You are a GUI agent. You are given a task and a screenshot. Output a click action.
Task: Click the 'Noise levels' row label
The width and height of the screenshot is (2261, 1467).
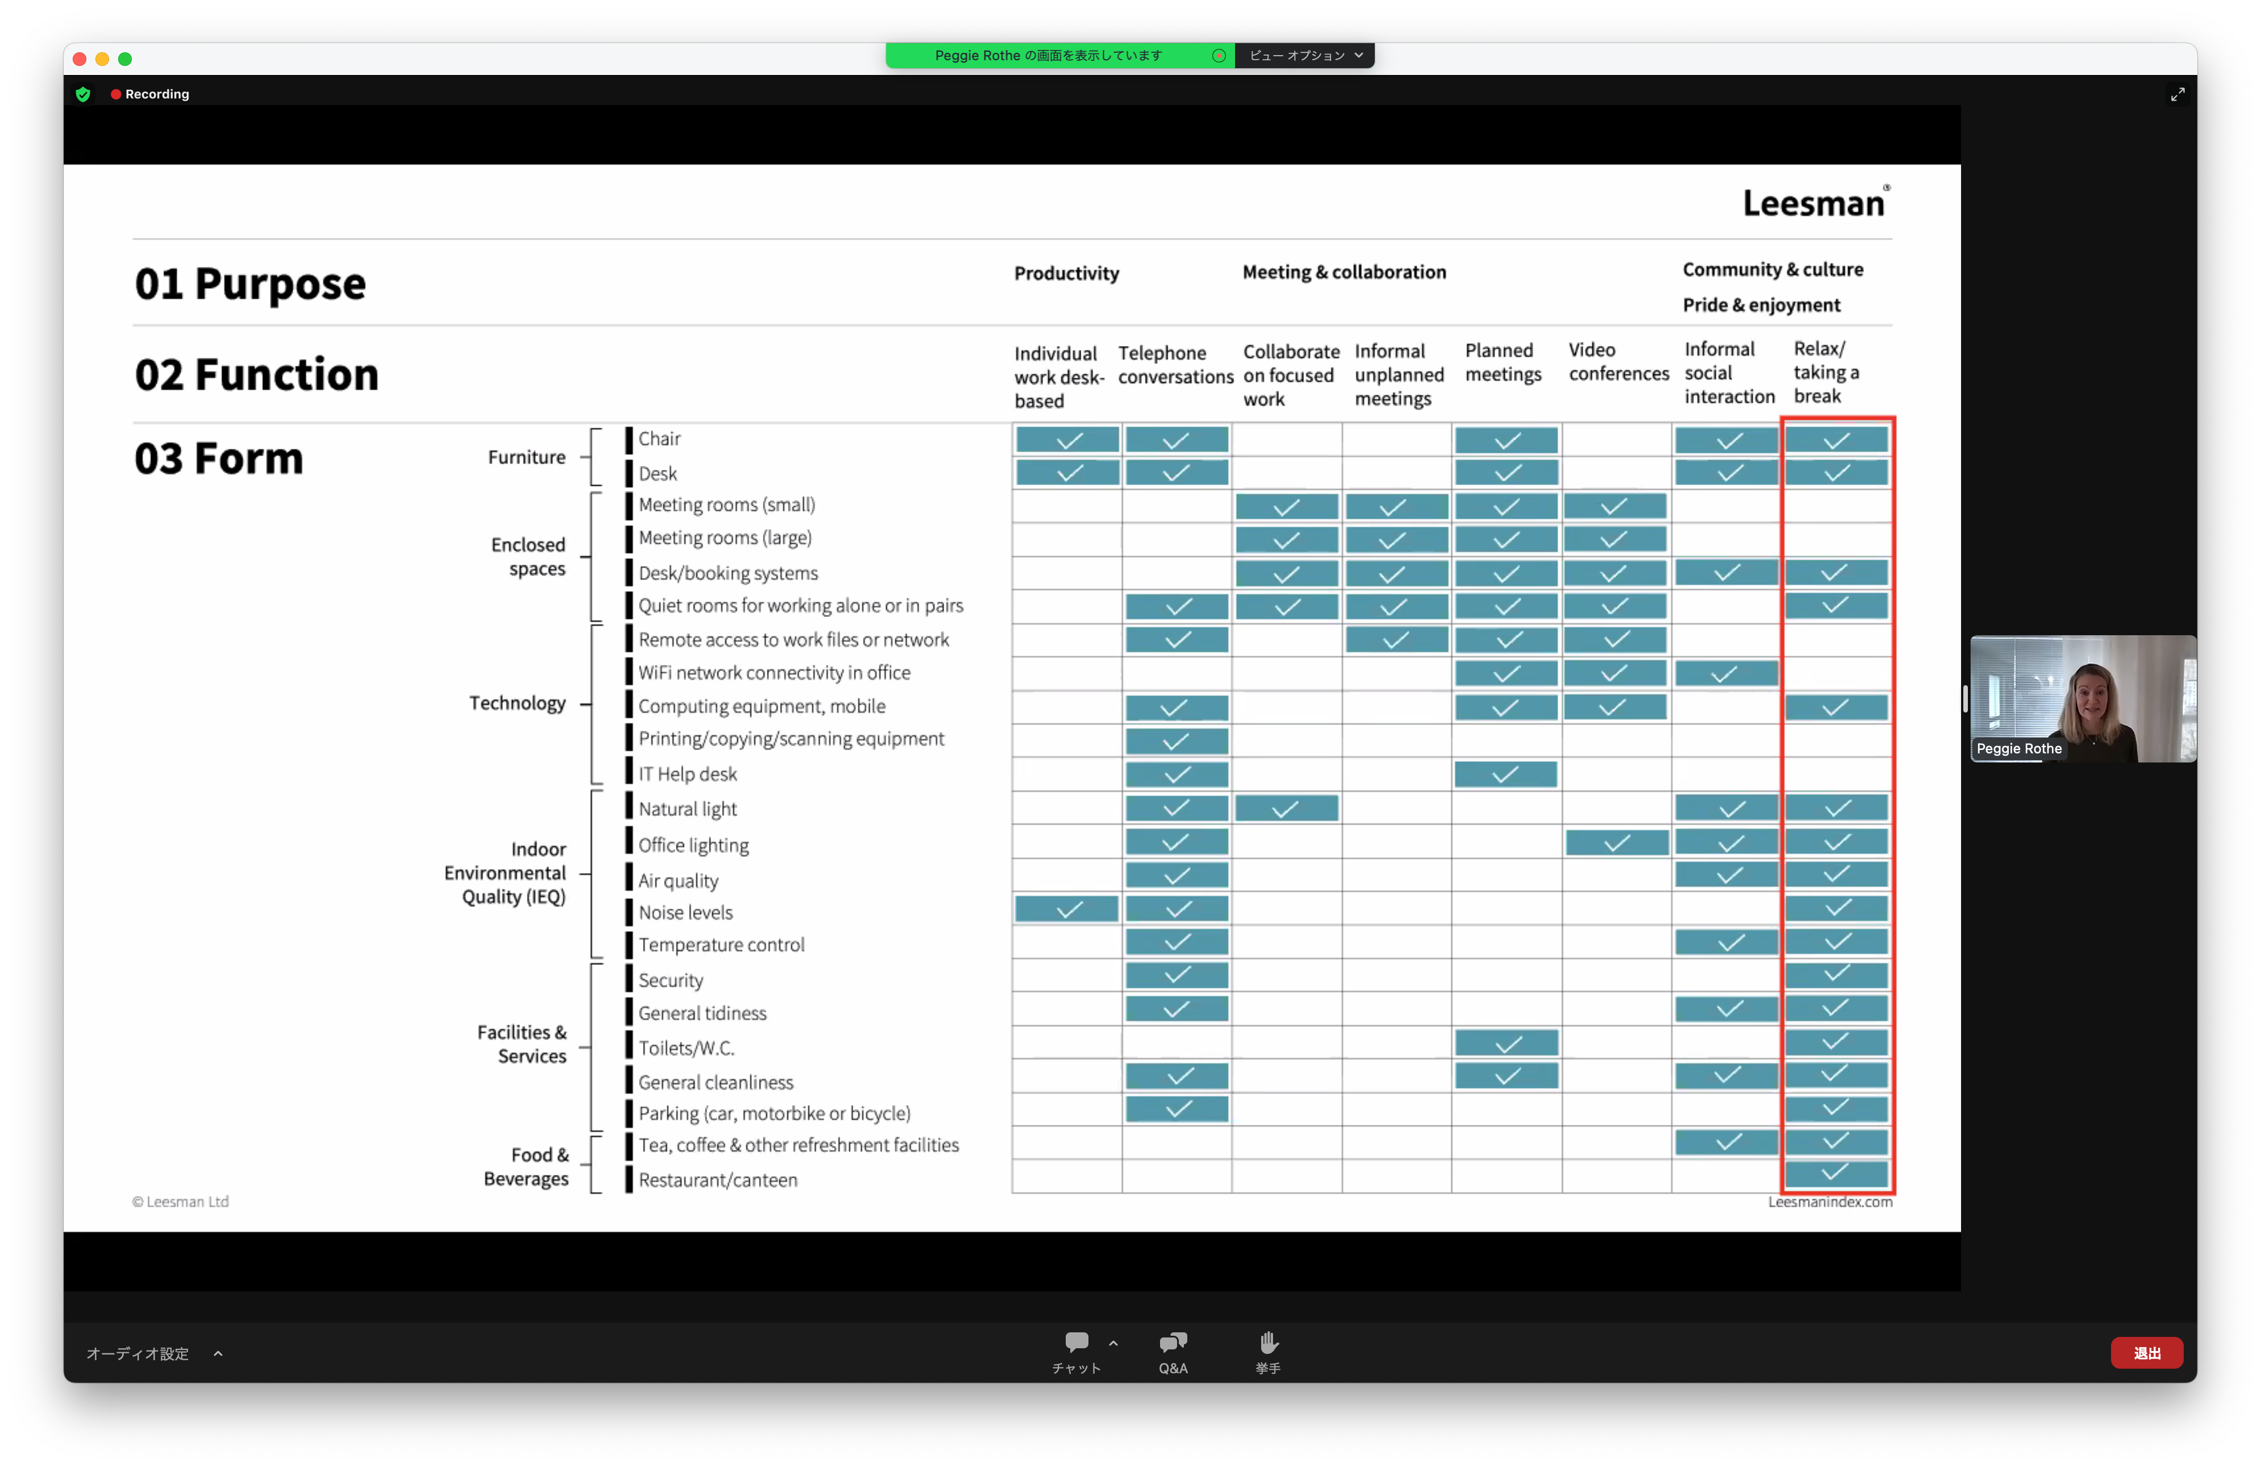(x=685, y=912)
